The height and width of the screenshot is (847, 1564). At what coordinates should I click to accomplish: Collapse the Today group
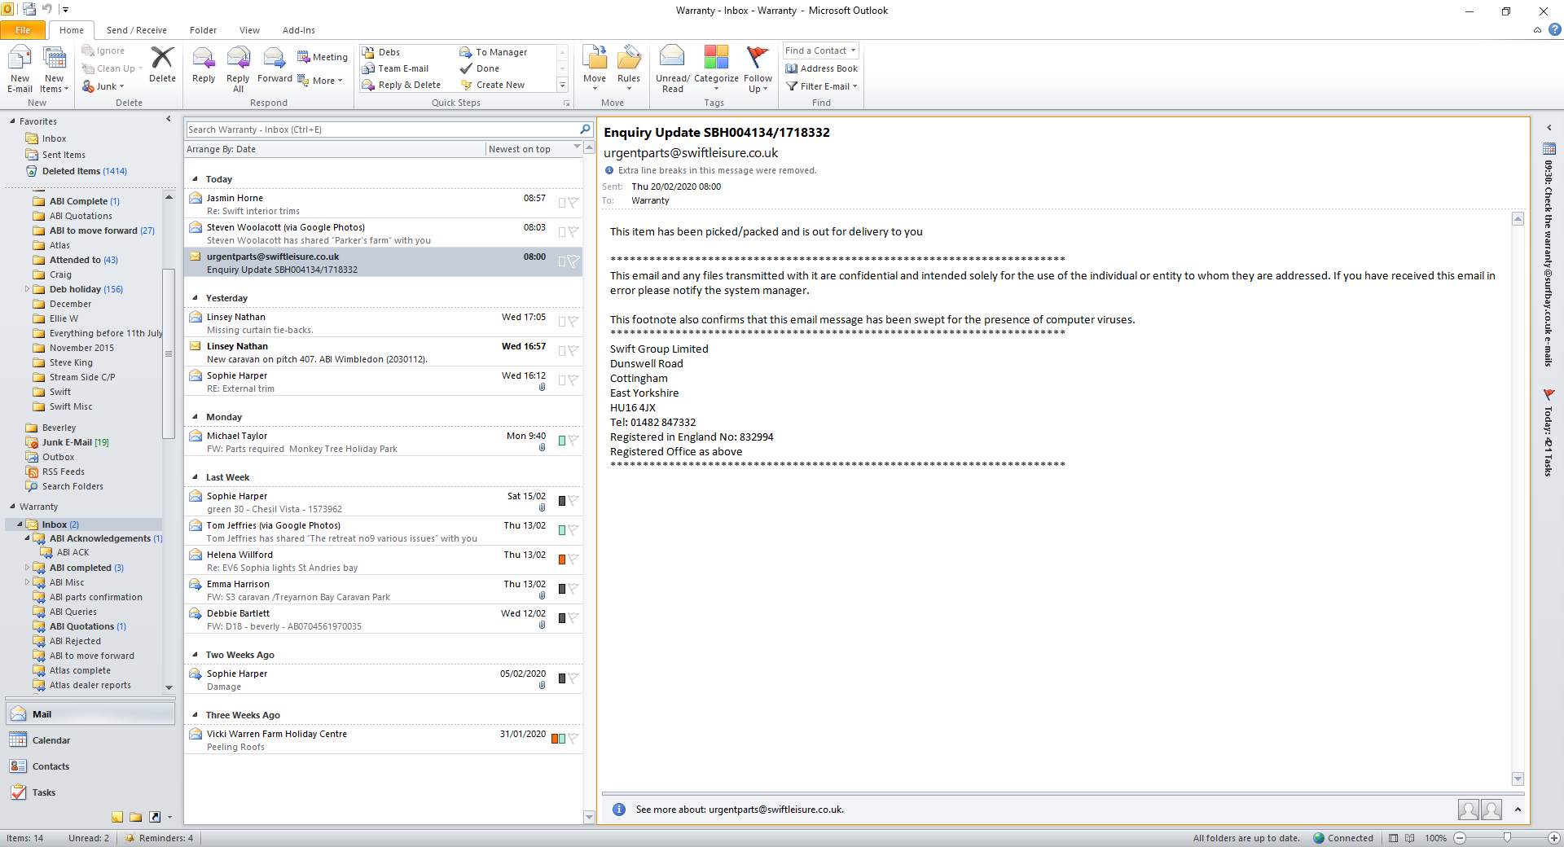195,179
